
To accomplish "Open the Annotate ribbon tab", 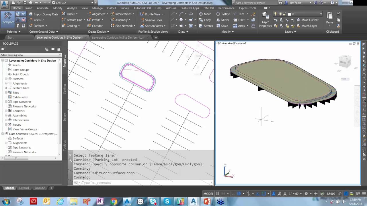I will coord(42,8).
